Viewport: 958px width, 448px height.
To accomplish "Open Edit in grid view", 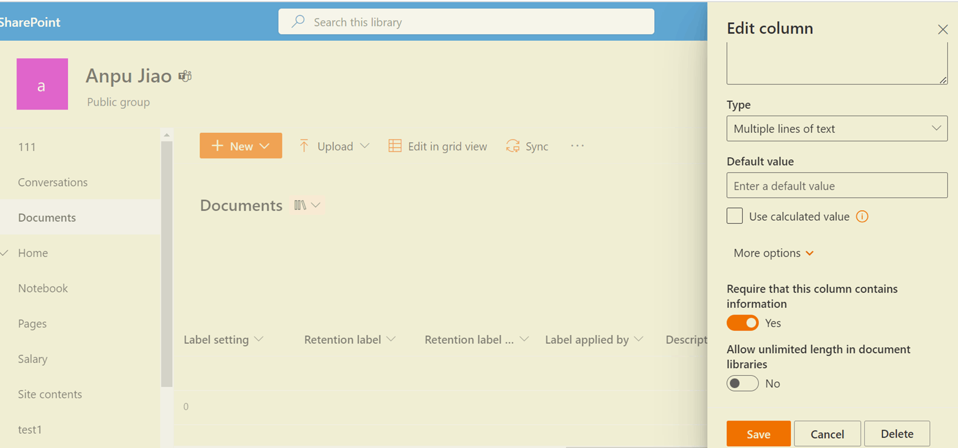I will [x=437, y=146].
